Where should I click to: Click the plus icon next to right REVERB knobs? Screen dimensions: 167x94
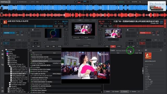pos(162,33)
